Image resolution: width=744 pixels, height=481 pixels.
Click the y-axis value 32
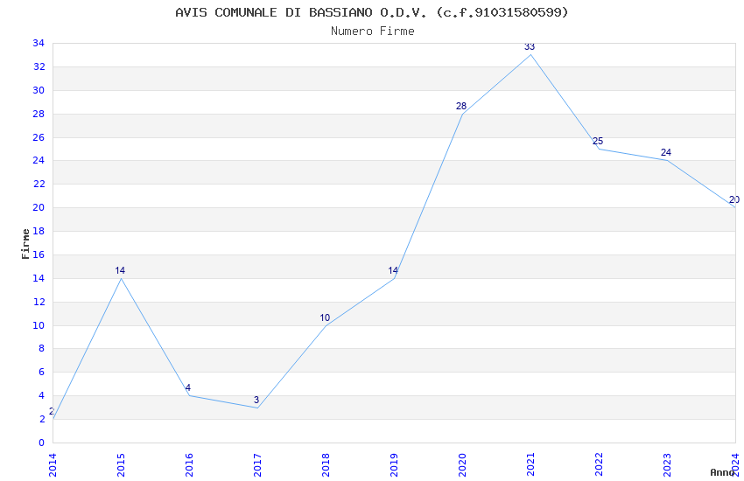pyautogui.click(x=39, y=66)
